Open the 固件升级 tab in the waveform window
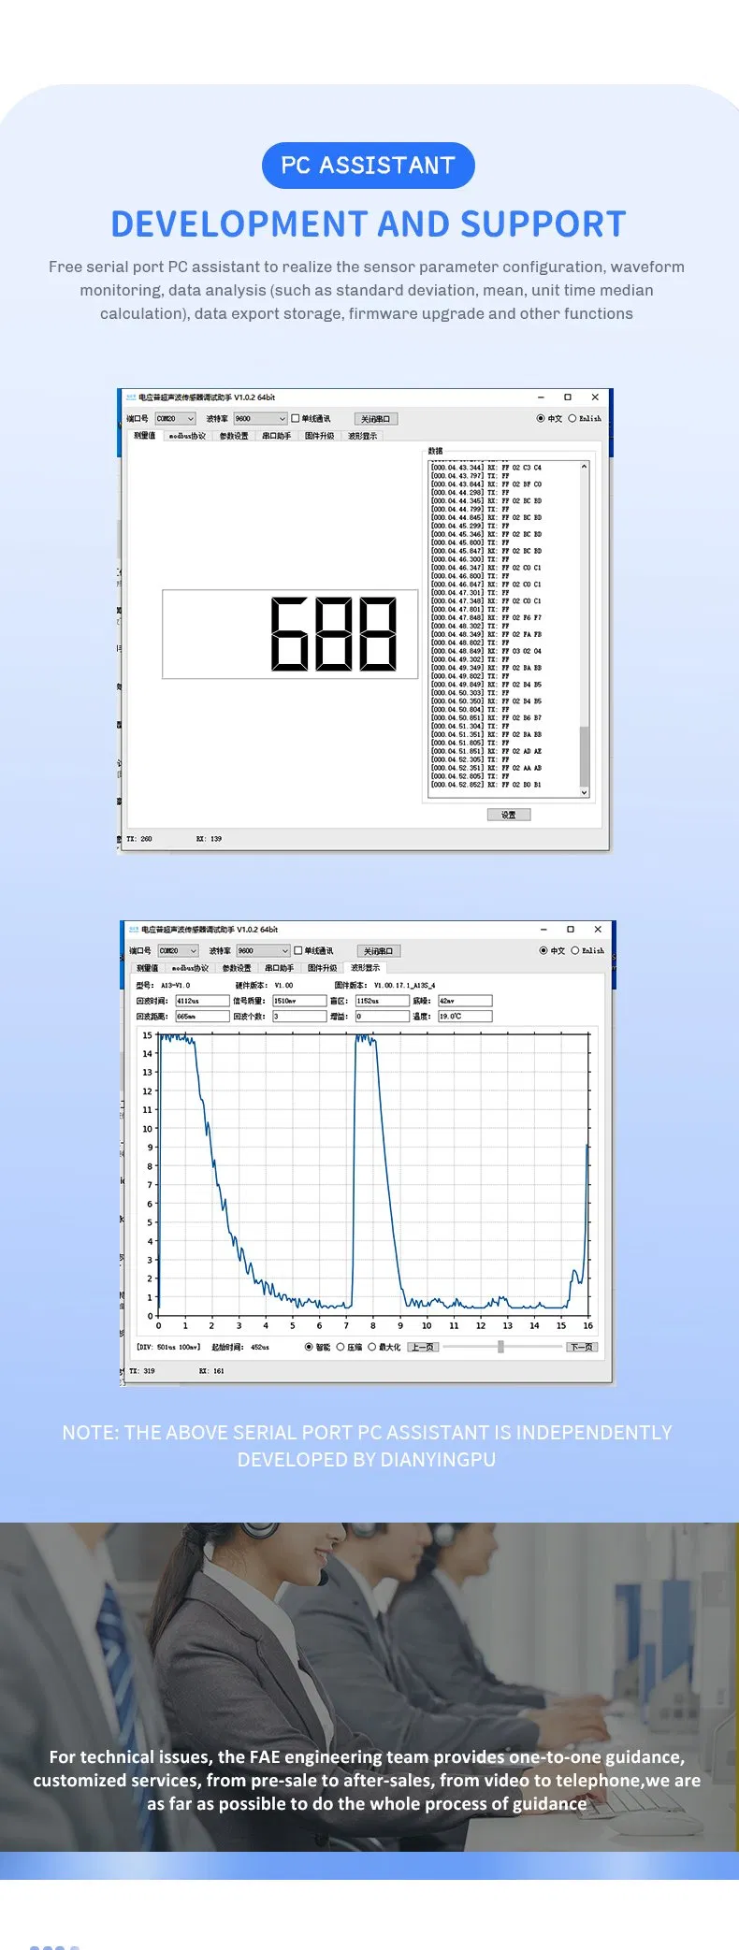Screen dimensions: 739x1950 322,968
